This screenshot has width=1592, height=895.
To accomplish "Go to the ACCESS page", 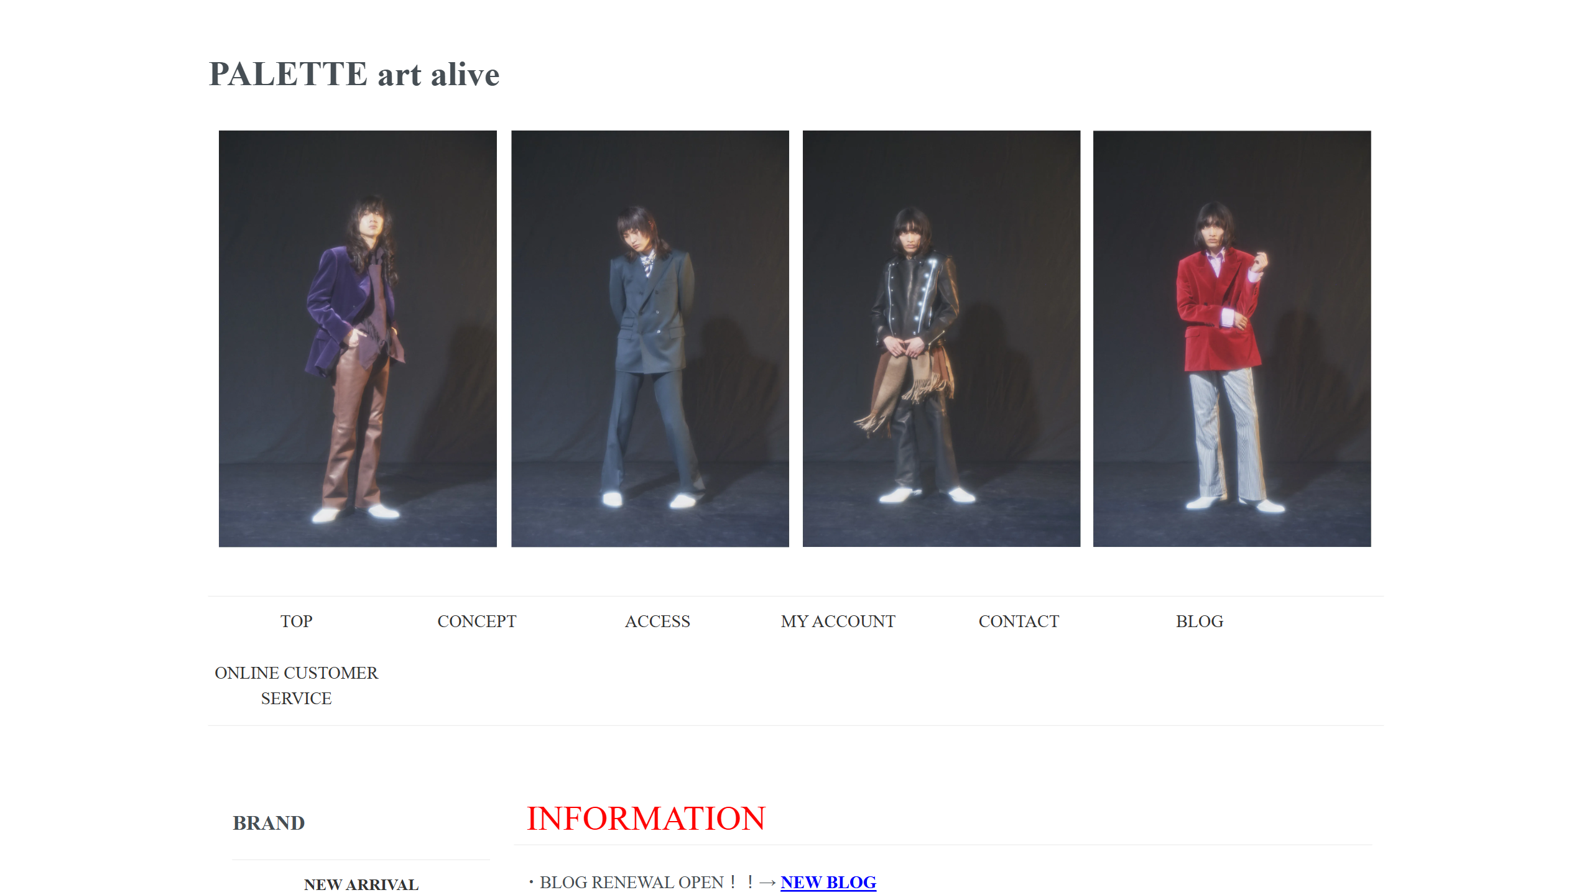I will 657,621.
